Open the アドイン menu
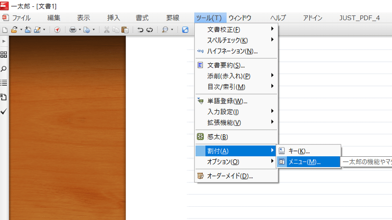 pos(313,18)
